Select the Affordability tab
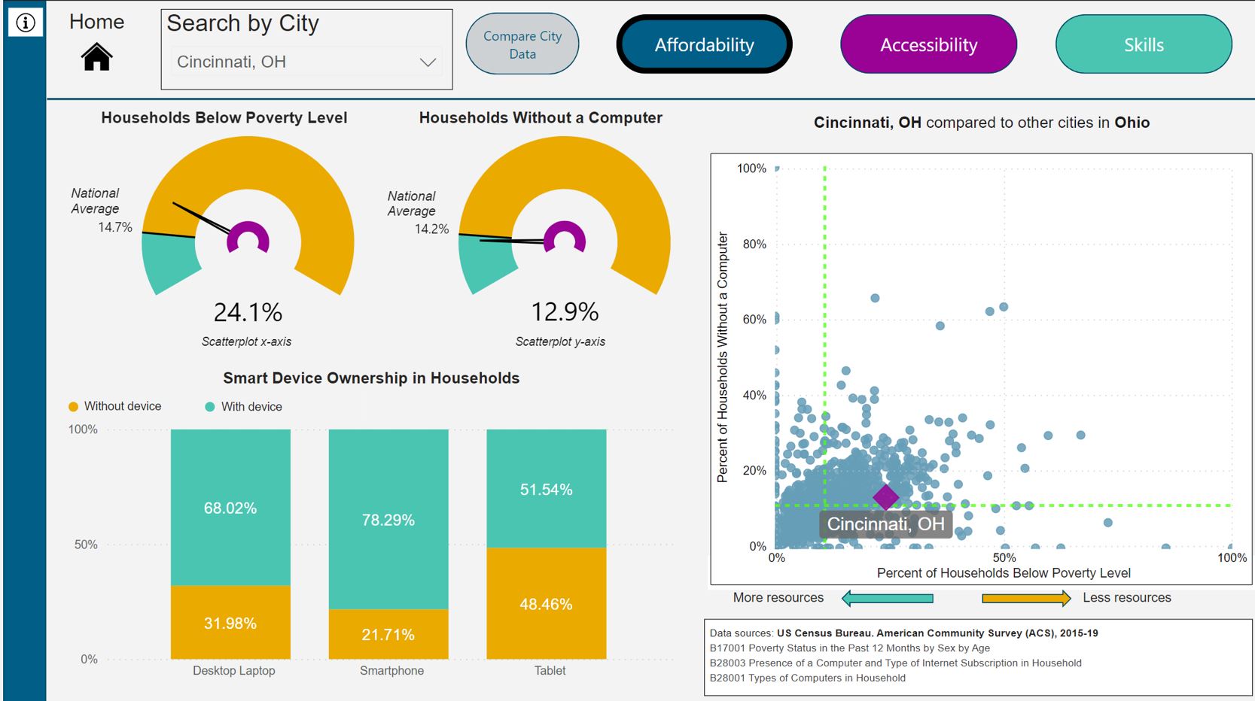 703,45
